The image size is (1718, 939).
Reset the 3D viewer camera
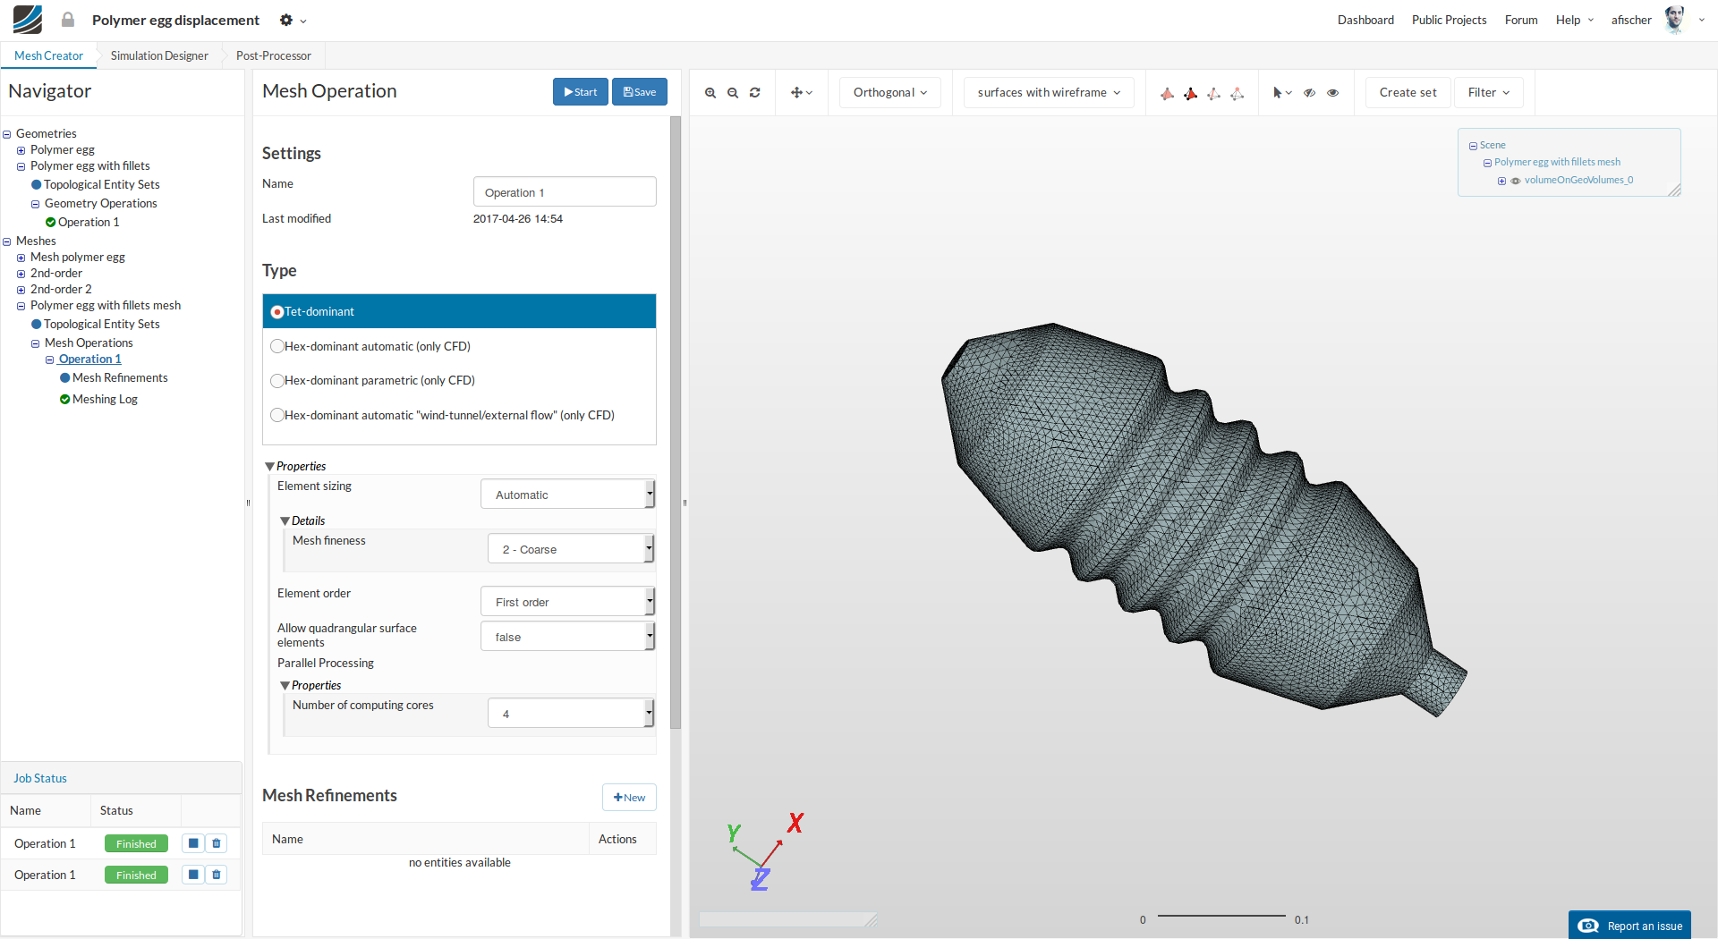[x=755, y=92]
